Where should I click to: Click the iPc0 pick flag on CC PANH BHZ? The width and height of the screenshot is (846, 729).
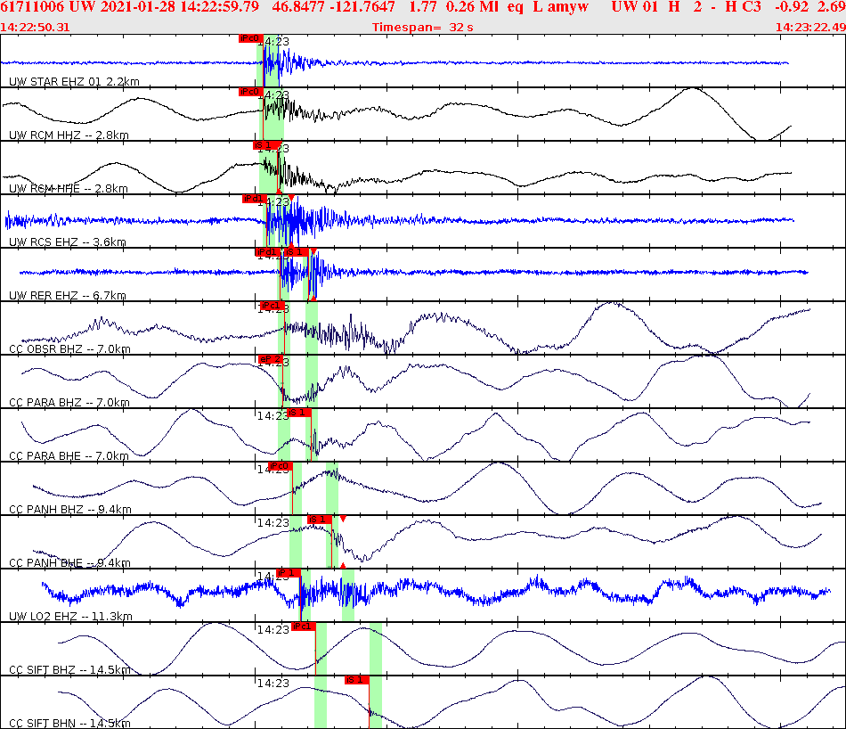click(280, 465)
